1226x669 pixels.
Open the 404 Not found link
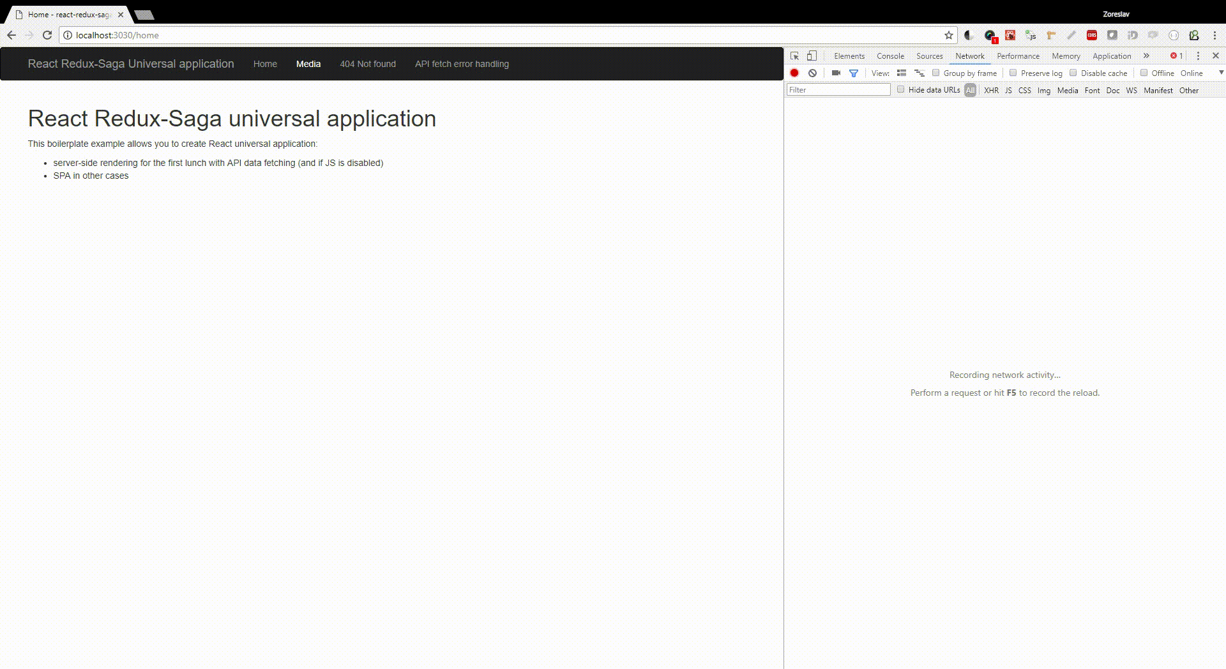pos(368,64)
